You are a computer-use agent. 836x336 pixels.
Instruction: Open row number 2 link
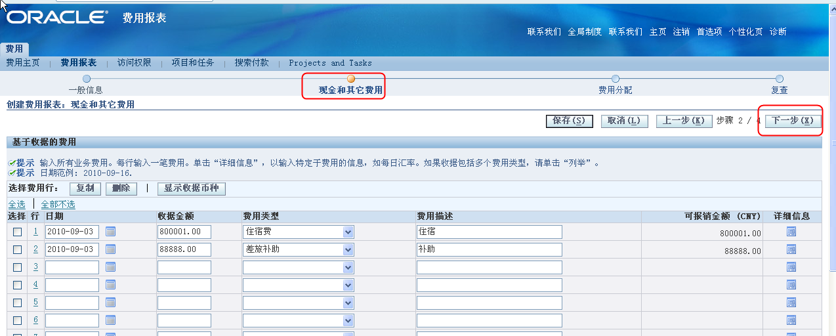pyautogui.click(x=35, y=249)
